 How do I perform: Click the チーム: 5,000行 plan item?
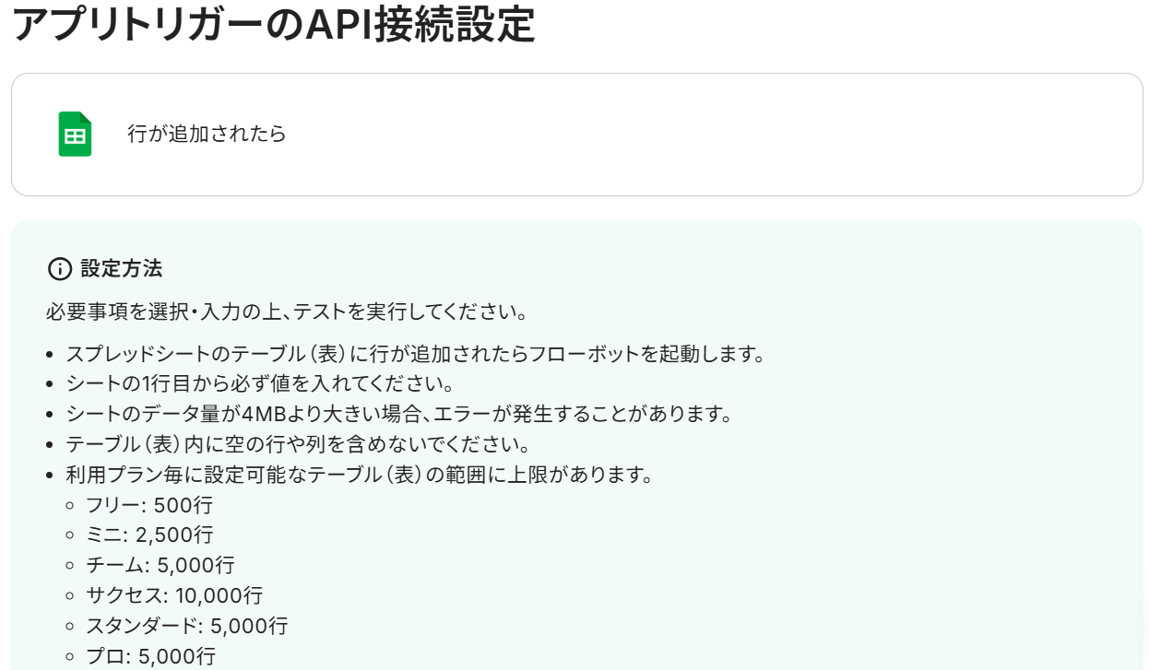160,565
